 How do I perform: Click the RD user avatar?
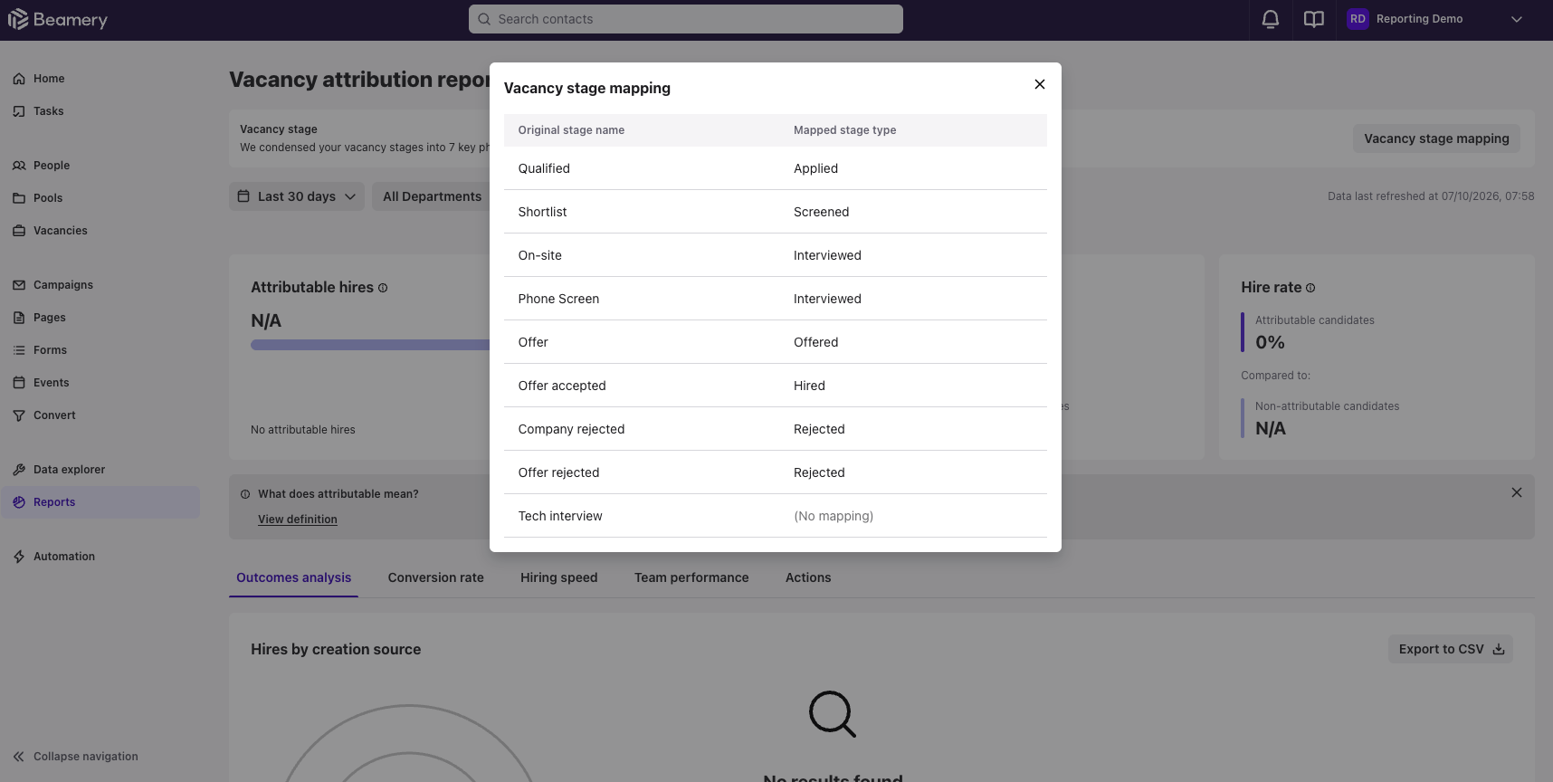[1358, 19]
